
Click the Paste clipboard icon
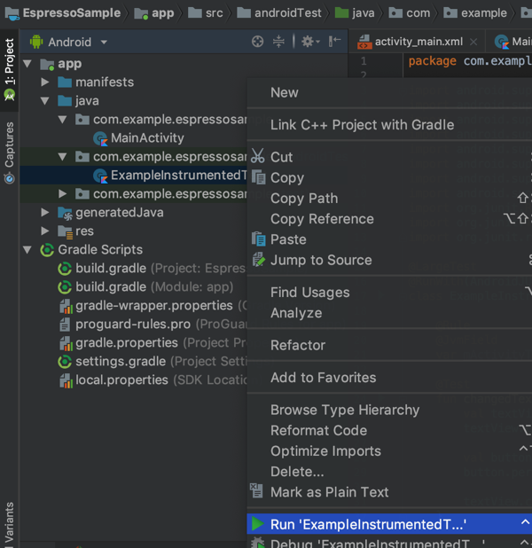[x=258, y=239]
